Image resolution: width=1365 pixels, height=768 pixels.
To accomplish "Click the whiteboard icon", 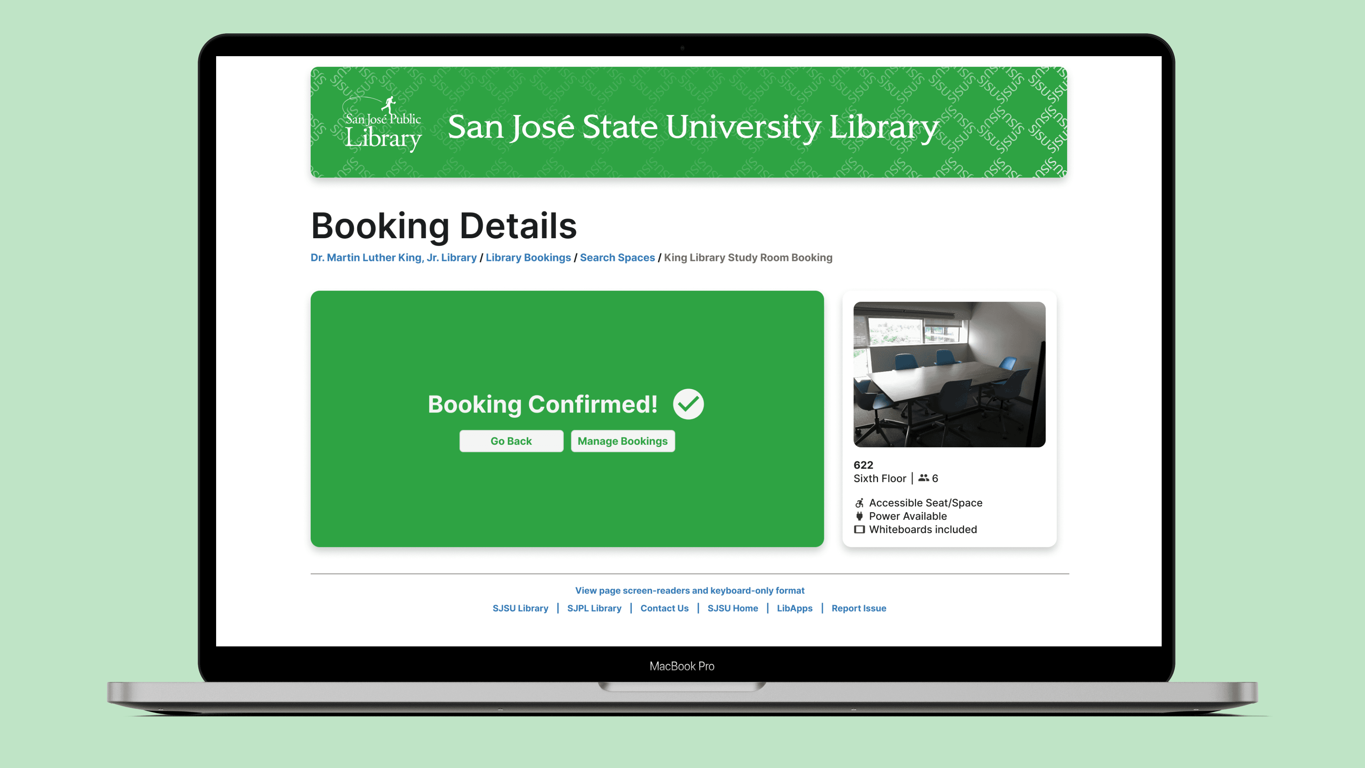I will click(859, 529).
